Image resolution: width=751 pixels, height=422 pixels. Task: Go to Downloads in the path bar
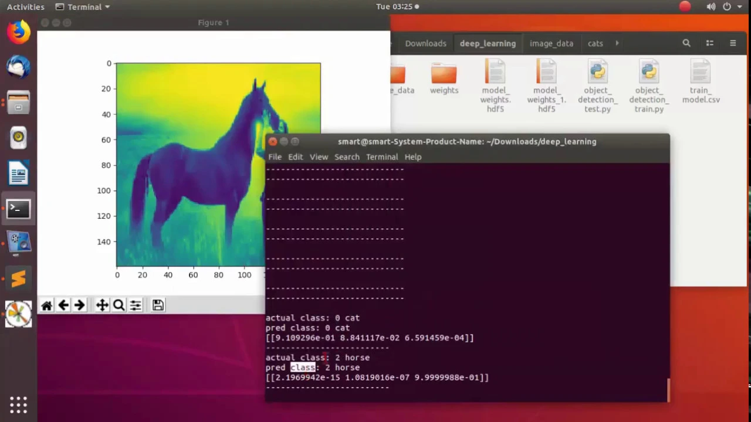coord(425,43)
